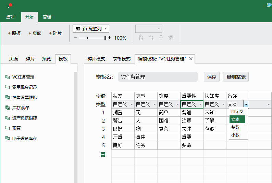Select the 存疑 cell in row 3
The image size is (272, 183).
point(215,129)
